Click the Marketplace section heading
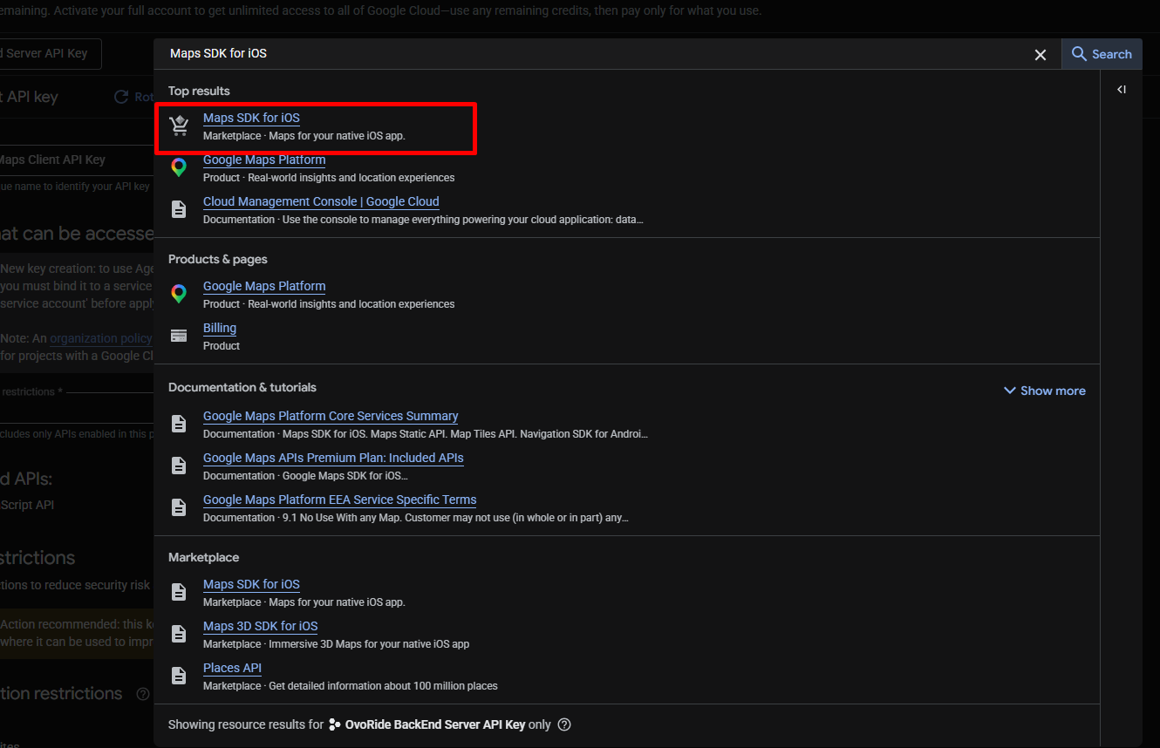Image resolution: width=1160 pixels, height=748 pixels. point(203,557)
